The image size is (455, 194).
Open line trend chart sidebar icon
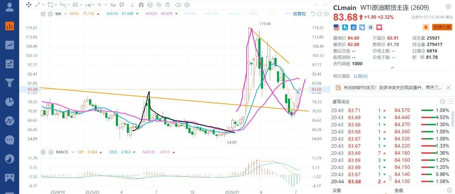[x=10, y=45]
